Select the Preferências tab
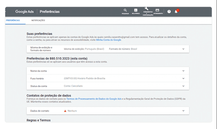 (13, 21)
